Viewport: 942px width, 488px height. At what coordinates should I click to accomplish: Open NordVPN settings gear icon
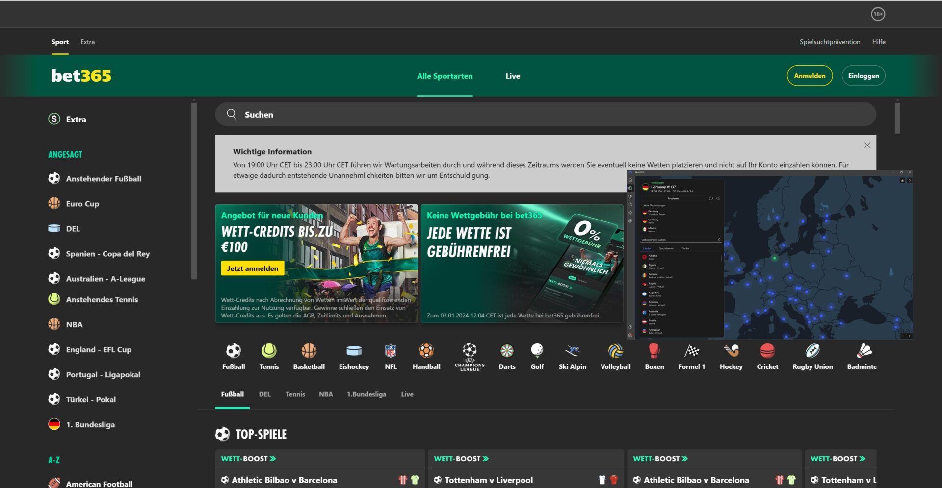(630, 335)
